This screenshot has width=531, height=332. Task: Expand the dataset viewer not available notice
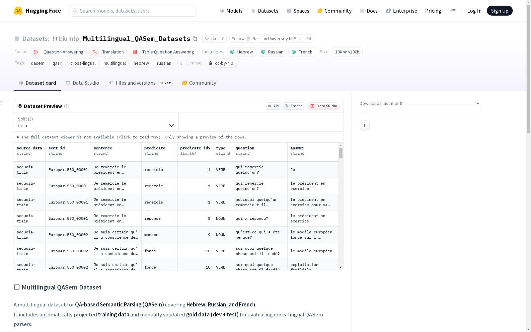tap(132, 137)
